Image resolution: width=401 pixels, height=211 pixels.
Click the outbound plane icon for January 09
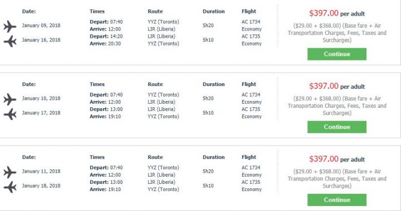point(10,26)
